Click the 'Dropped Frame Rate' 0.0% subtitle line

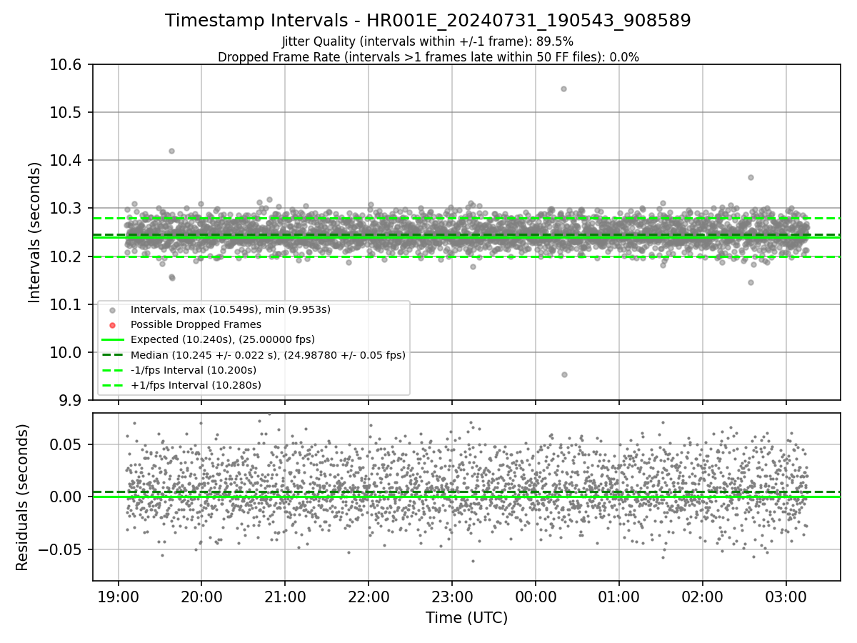click(428, 57)
